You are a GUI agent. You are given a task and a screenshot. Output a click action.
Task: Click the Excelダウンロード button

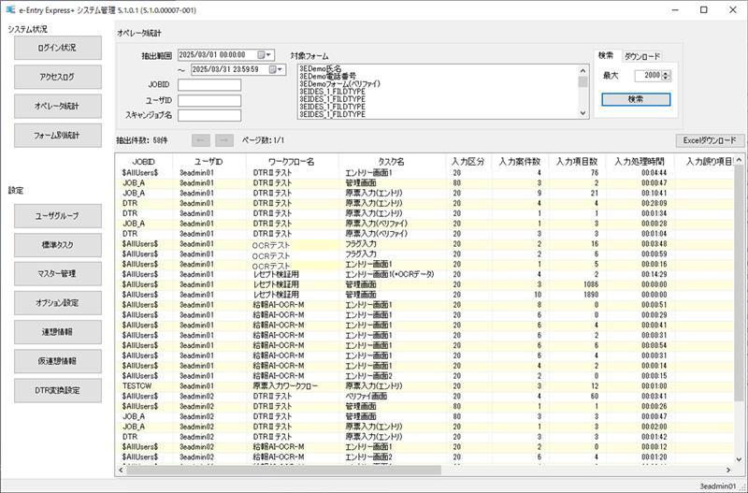pyautogui.click(x=710, y=140)
